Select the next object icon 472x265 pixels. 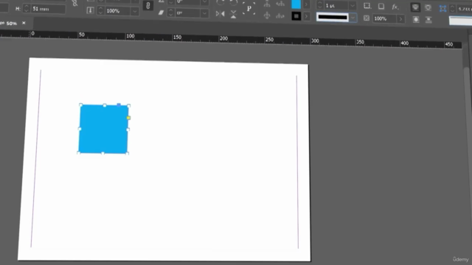coord(280,16)
